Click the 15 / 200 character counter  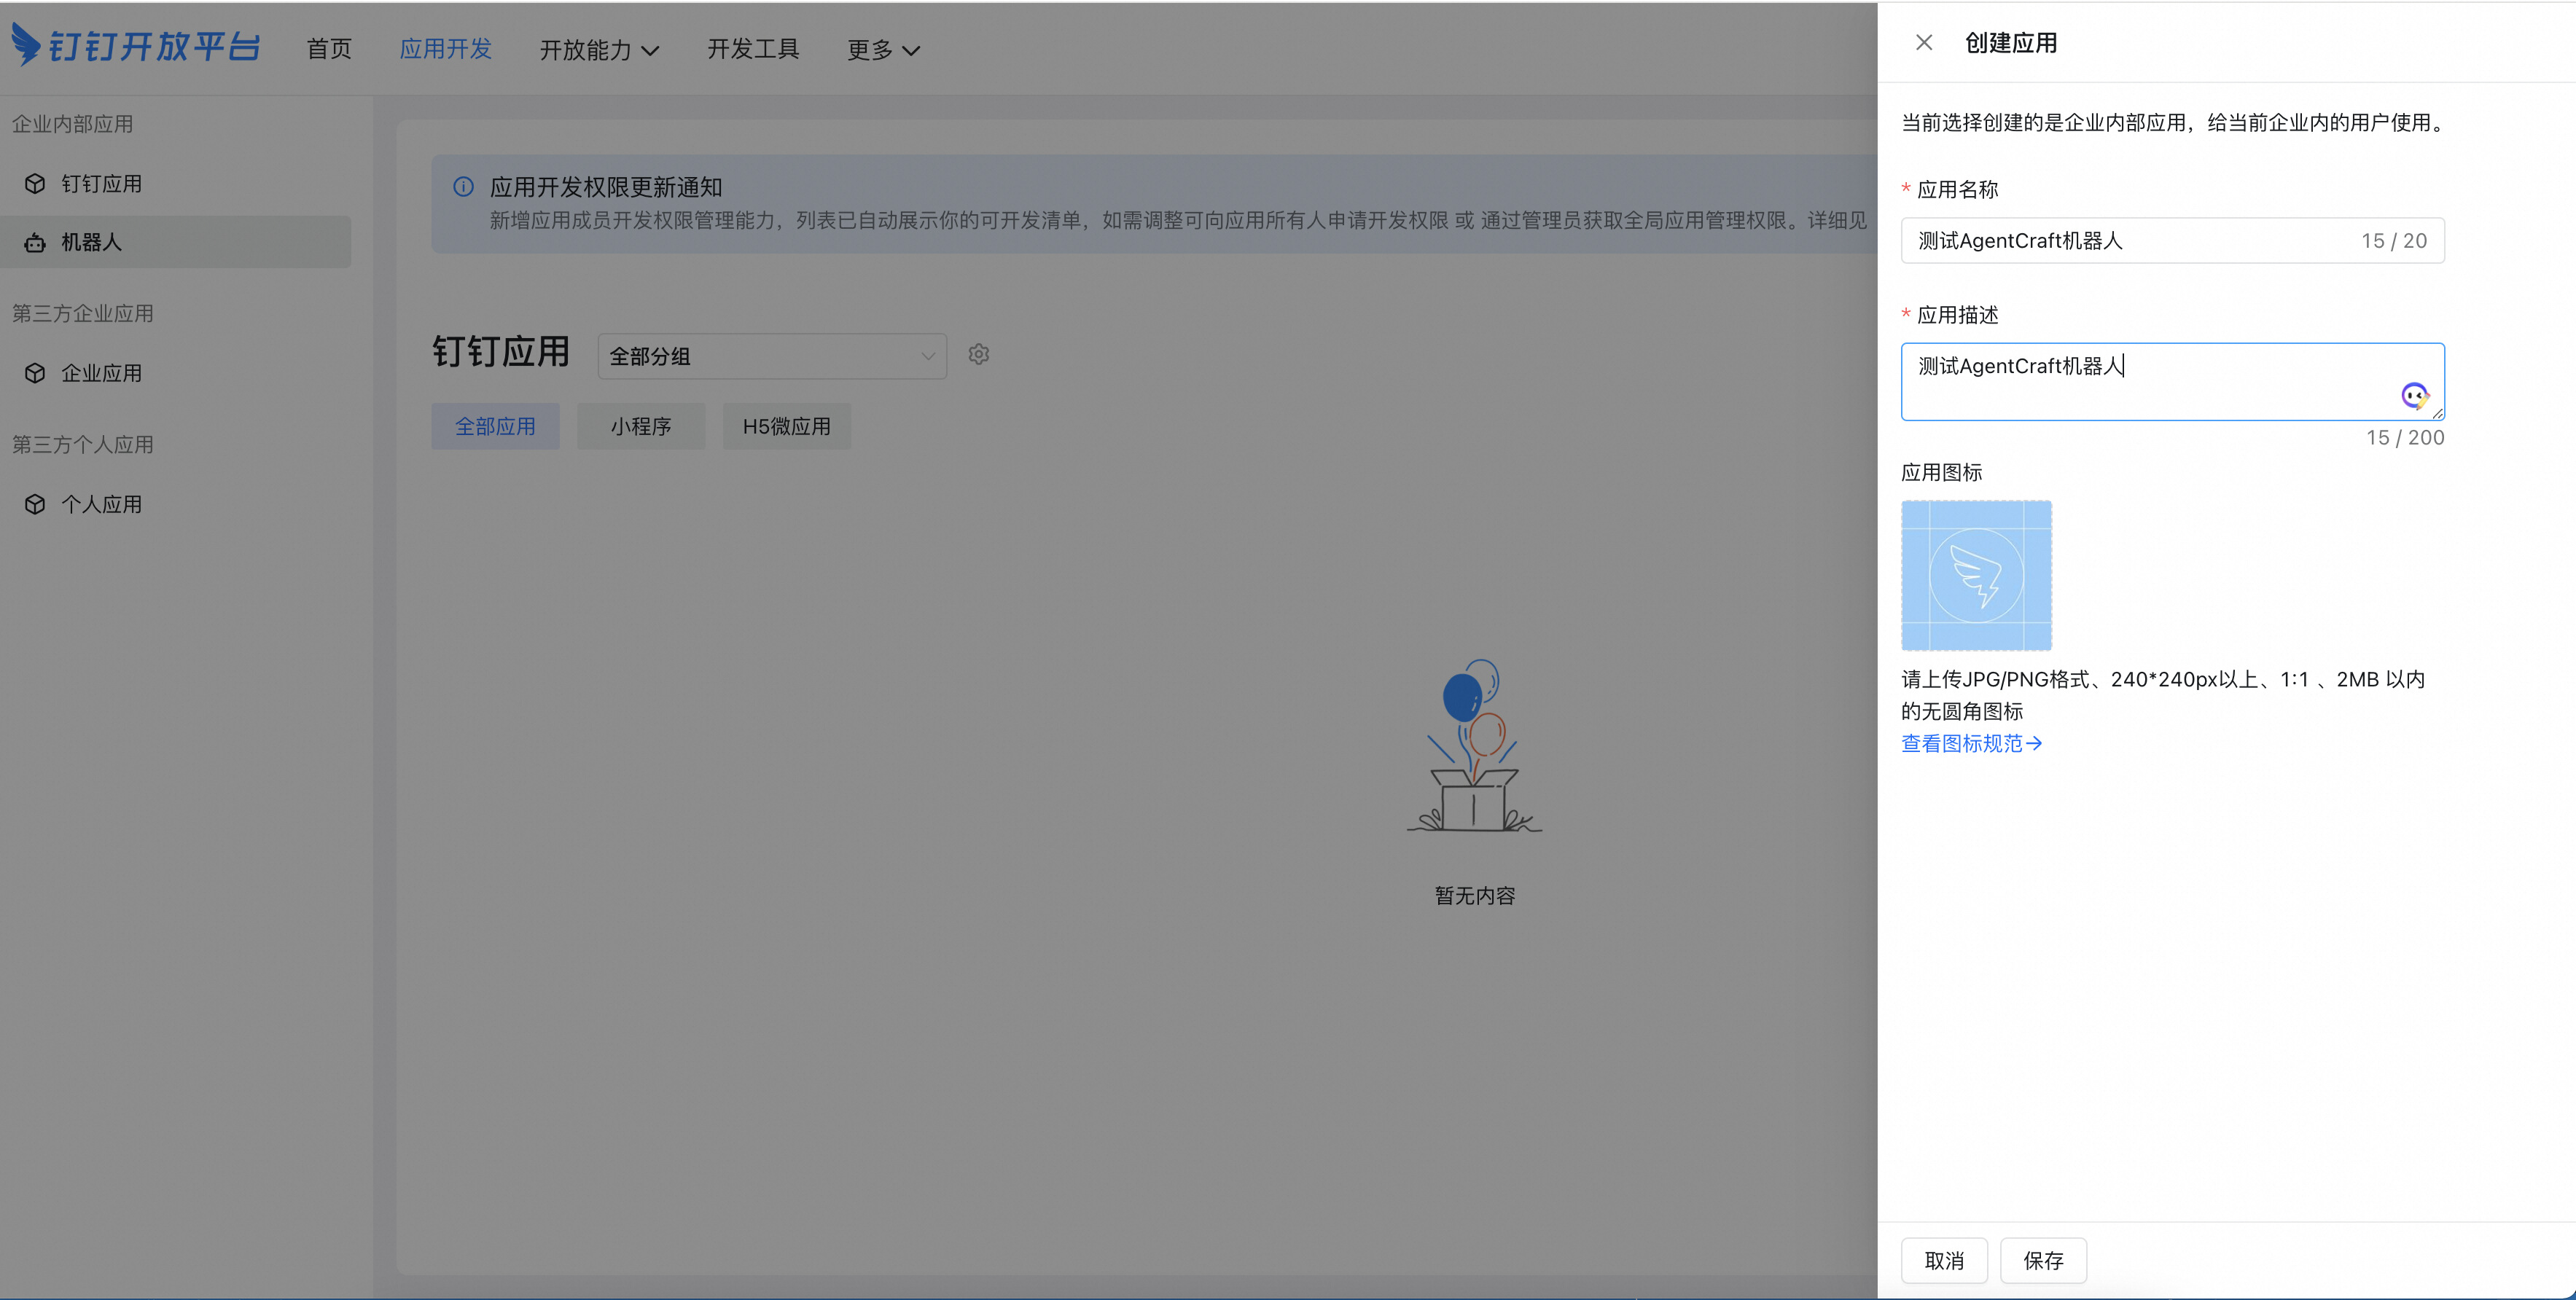tap(2405, 437)
